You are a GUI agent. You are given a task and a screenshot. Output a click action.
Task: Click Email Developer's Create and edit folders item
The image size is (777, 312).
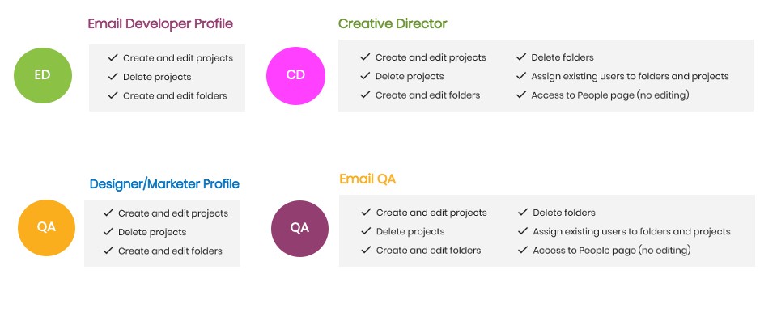tap(175, 95)
